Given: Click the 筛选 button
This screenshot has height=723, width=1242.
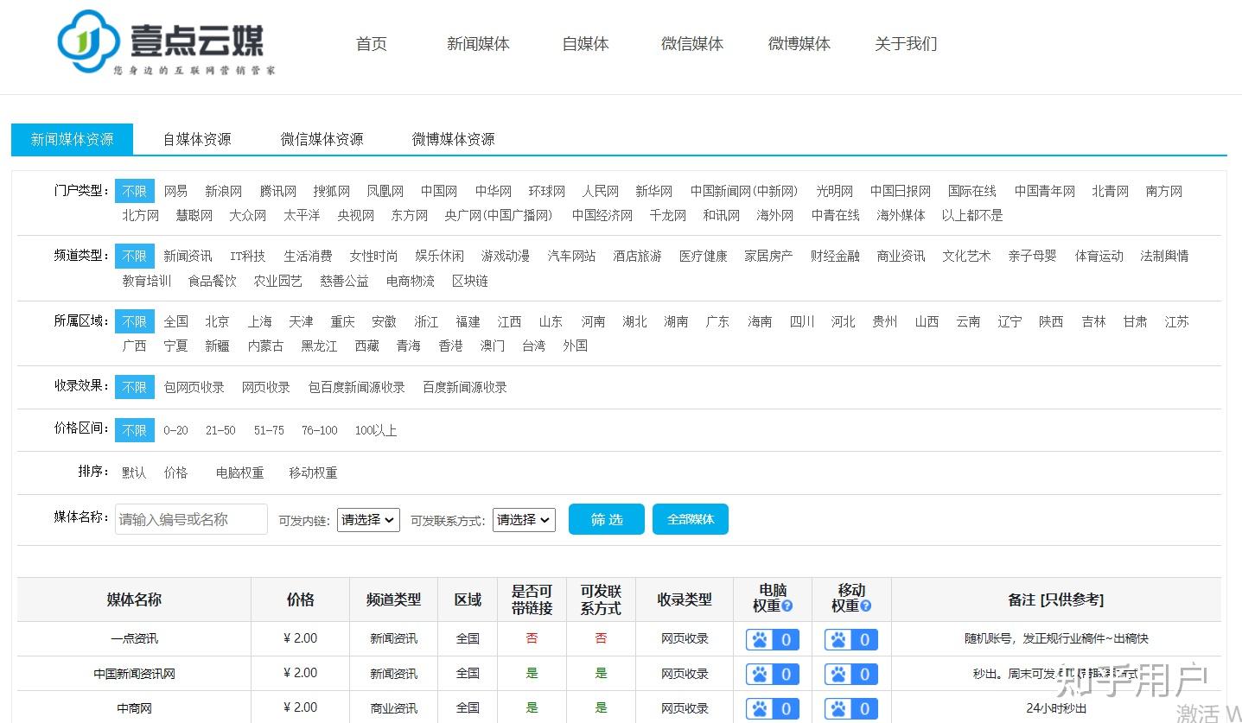Looking at the screenshot, I should (607, 519).
